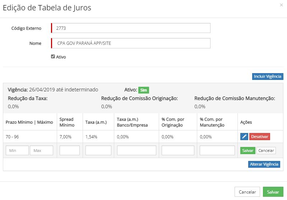Click the pencil edit icon for row 70 - 96
Image resolution: width=287 pixels, height=200 pixels.
(244, 137)
